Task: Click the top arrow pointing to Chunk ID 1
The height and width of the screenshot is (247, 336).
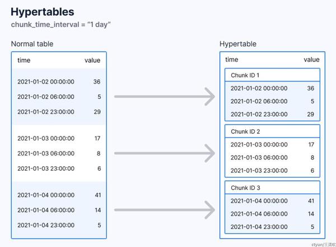Action: [165, 97]
